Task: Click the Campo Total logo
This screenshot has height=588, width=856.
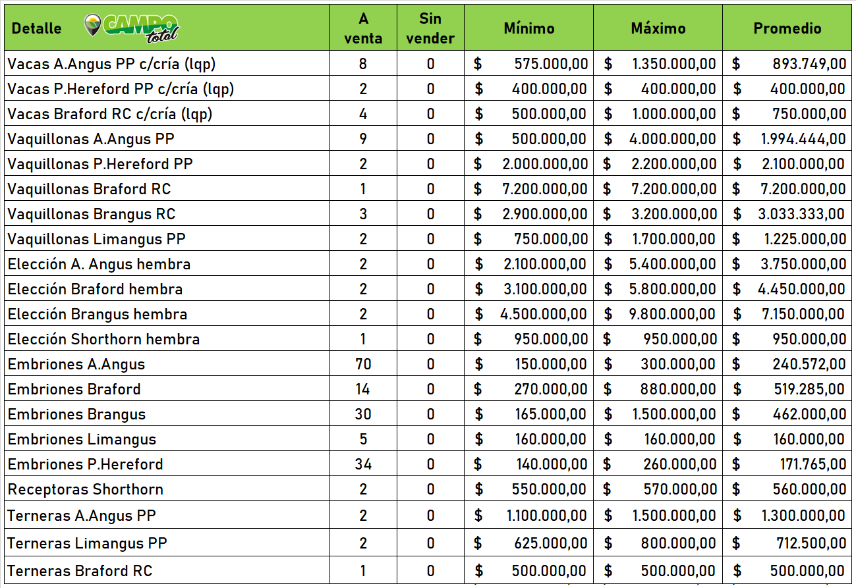Action: coord(132,28)
